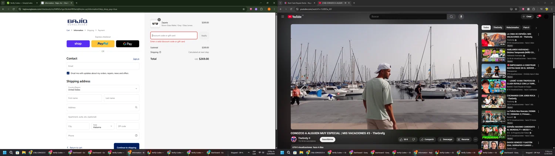Open options for LA CIMA DE ESPAÑA video
The width and height of the screenshot is (555, 156).
click(x=538, y=34)
